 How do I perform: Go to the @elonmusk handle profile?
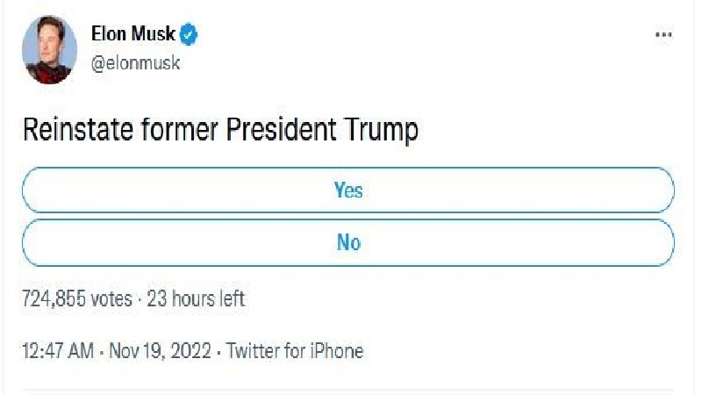pos(136,63)
